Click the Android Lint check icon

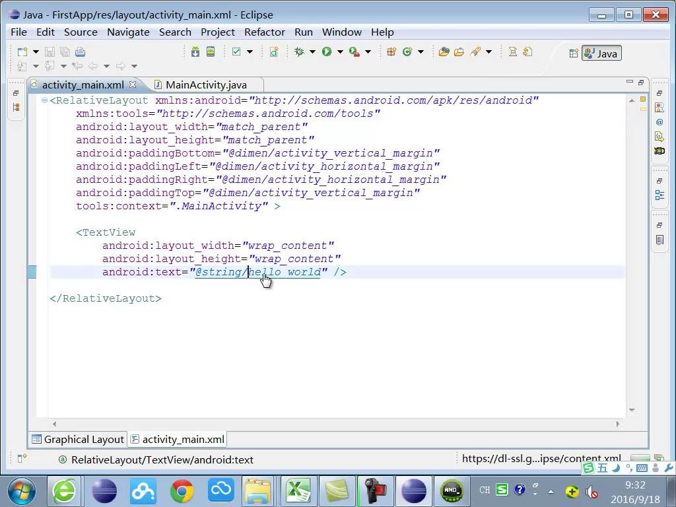(x=236, y=51)
